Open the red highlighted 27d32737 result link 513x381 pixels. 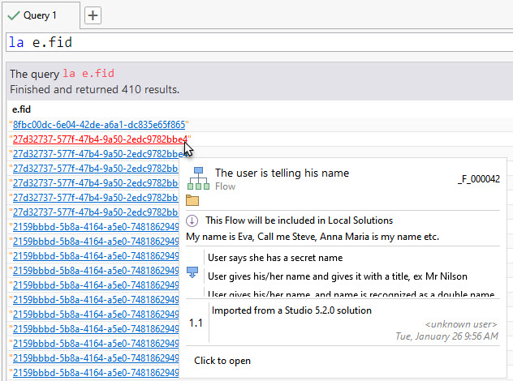(98, 139)
